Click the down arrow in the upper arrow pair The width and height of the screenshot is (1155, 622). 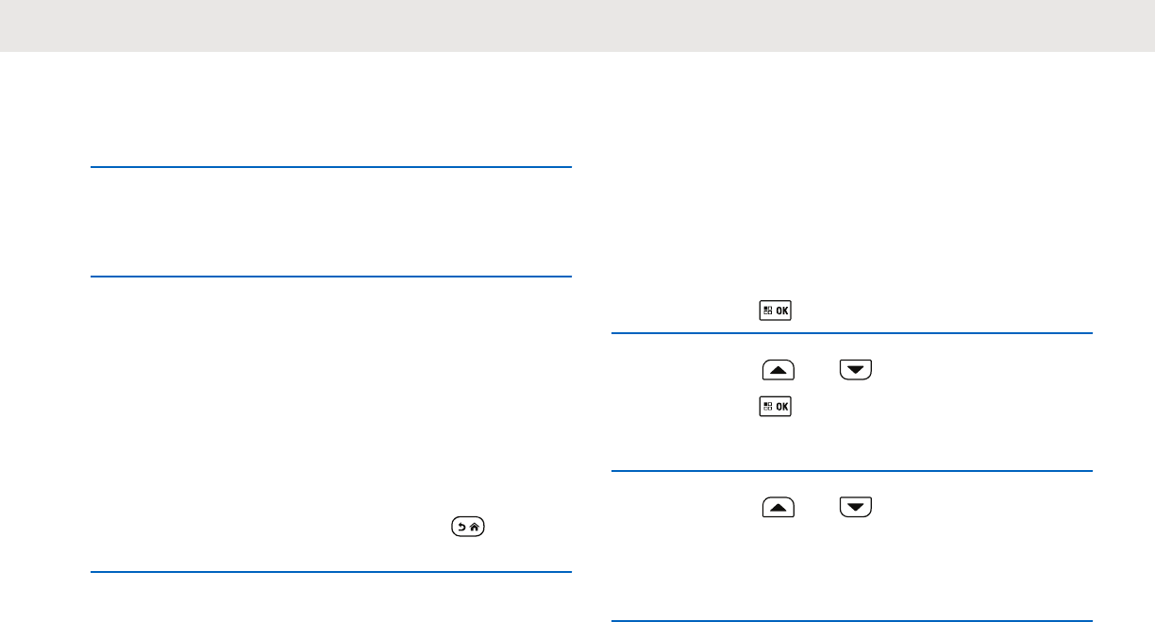pos(855,372)
